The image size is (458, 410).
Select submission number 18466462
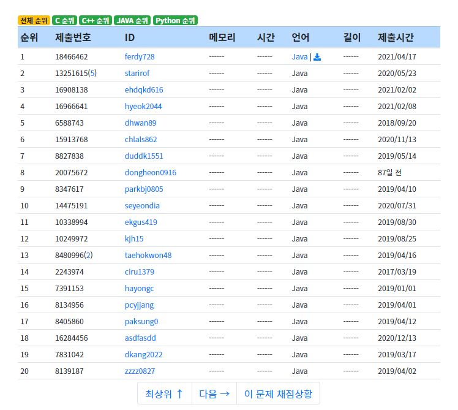(71, 57)
